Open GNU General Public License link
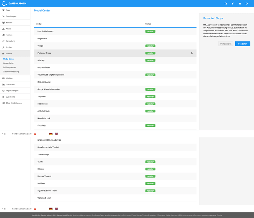 point(136,215)
